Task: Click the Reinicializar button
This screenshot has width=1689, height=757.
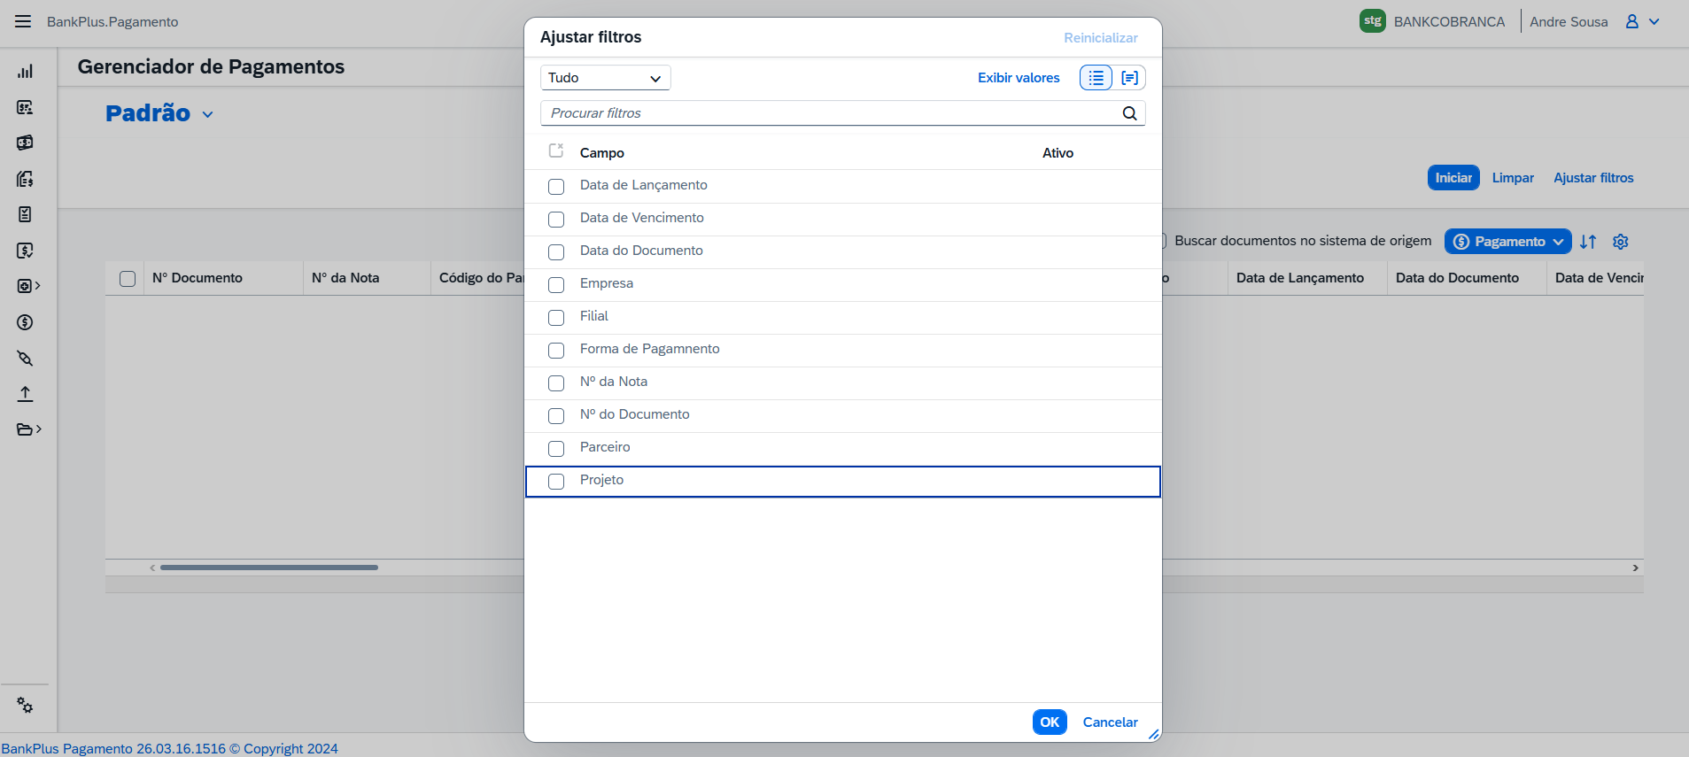Action: click(x=1101, y=38)
